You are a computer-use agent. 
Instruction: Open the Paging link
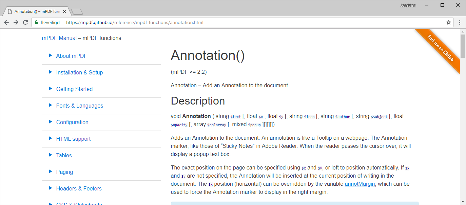click(x=64, y=172)
